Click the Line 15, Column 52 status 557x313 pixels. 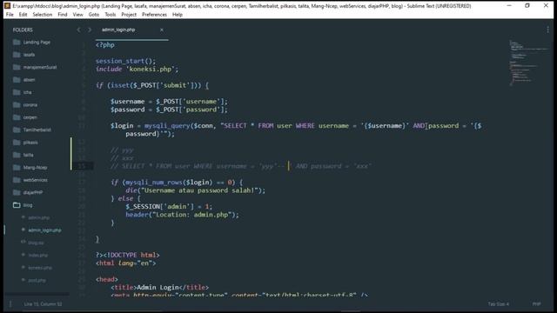[43, 304]
